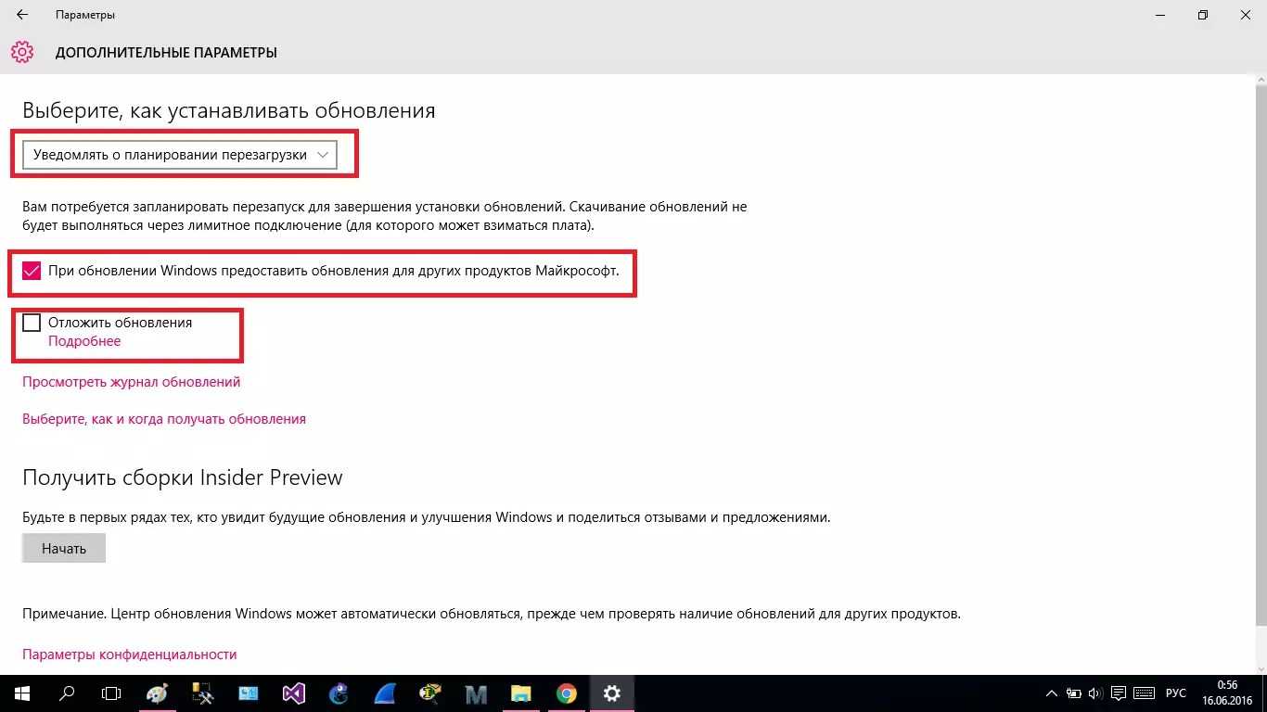The height and width of the screenshot is (712, 1267).
Task: Open the blue chameleon-swirl app on taskbar
Action: pos(339,693)
